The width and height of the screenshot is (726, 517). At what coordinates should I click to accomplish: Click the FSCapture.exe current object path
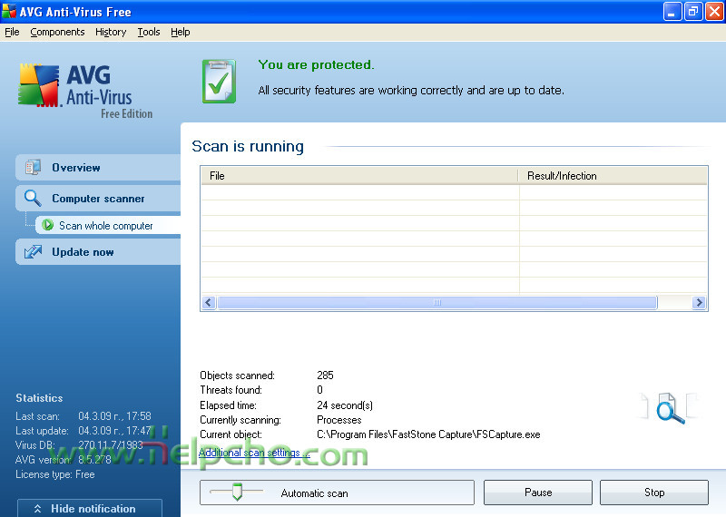click(x=428, y=434)
